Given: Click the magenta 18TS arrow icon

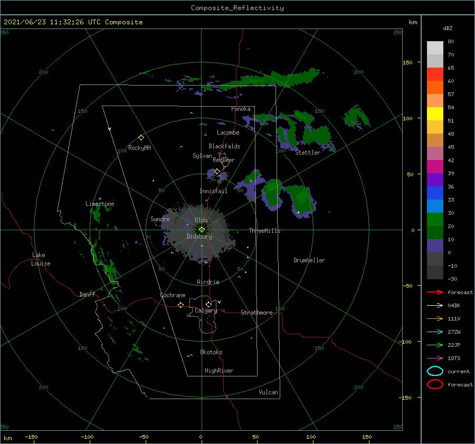Looking at the screenshot, I should (435, 358).
